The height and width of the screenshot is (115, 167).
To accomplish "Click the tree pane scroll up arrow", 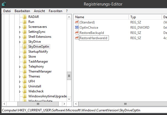I will (69, 17).
